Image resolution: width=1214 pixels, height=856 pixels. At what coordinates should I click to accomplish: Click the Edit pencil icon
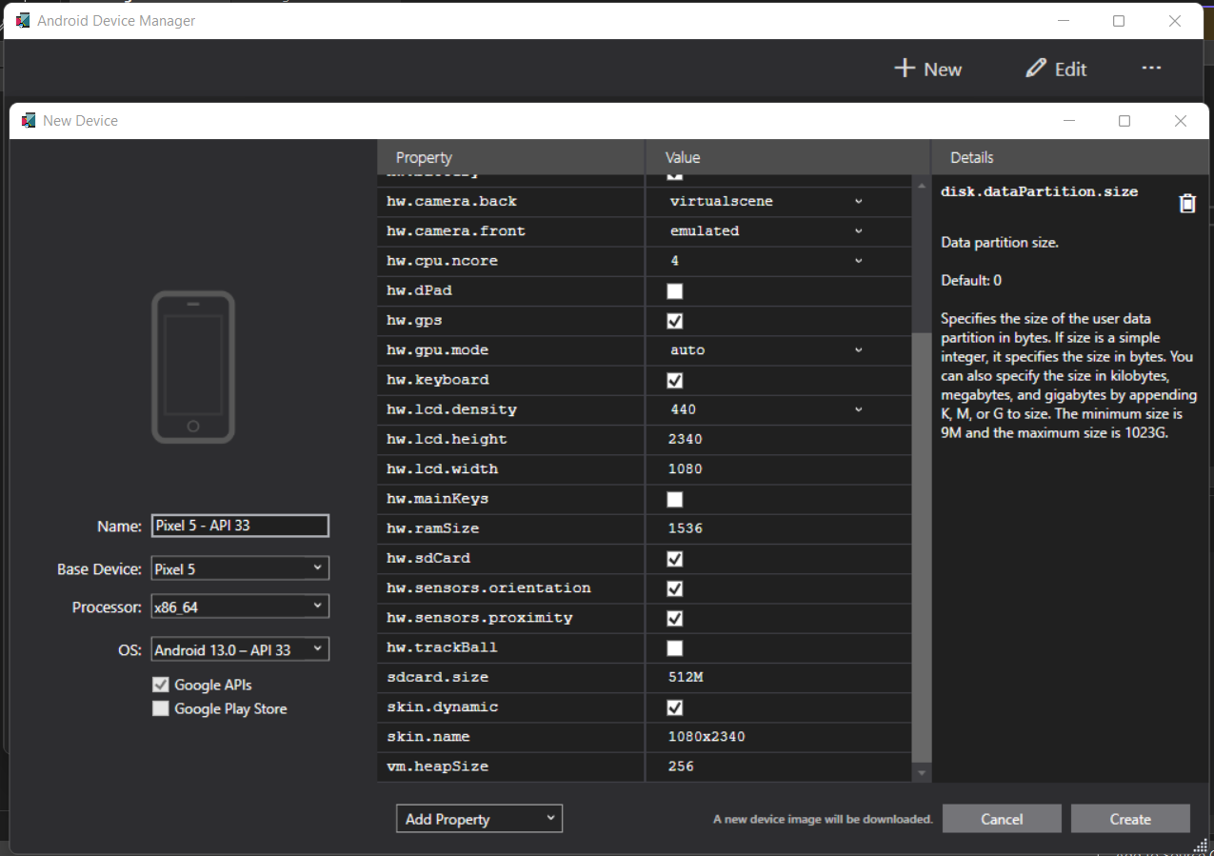coord(1036,68)
